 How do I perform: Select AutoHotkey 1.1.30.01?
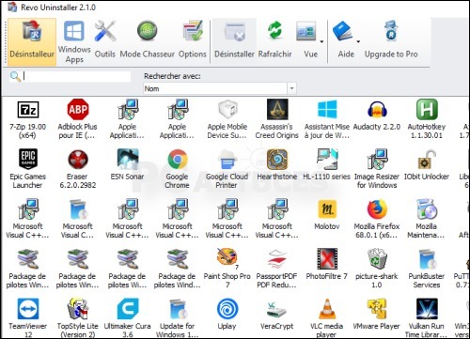coord(427,119)
